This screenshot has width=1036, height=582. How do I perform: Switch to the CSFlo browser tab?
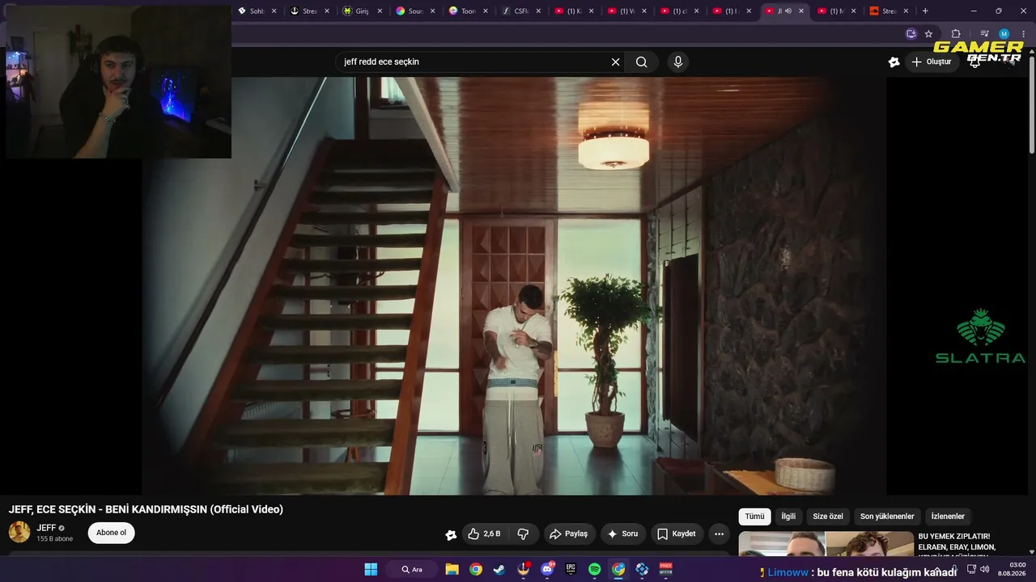(521, 11)
